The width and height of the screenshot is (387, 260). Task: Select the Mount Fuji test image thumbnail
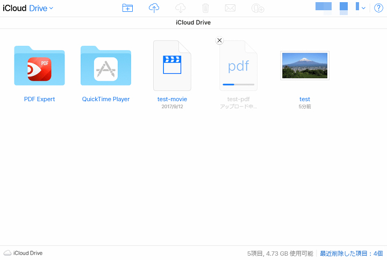(305, 66)
